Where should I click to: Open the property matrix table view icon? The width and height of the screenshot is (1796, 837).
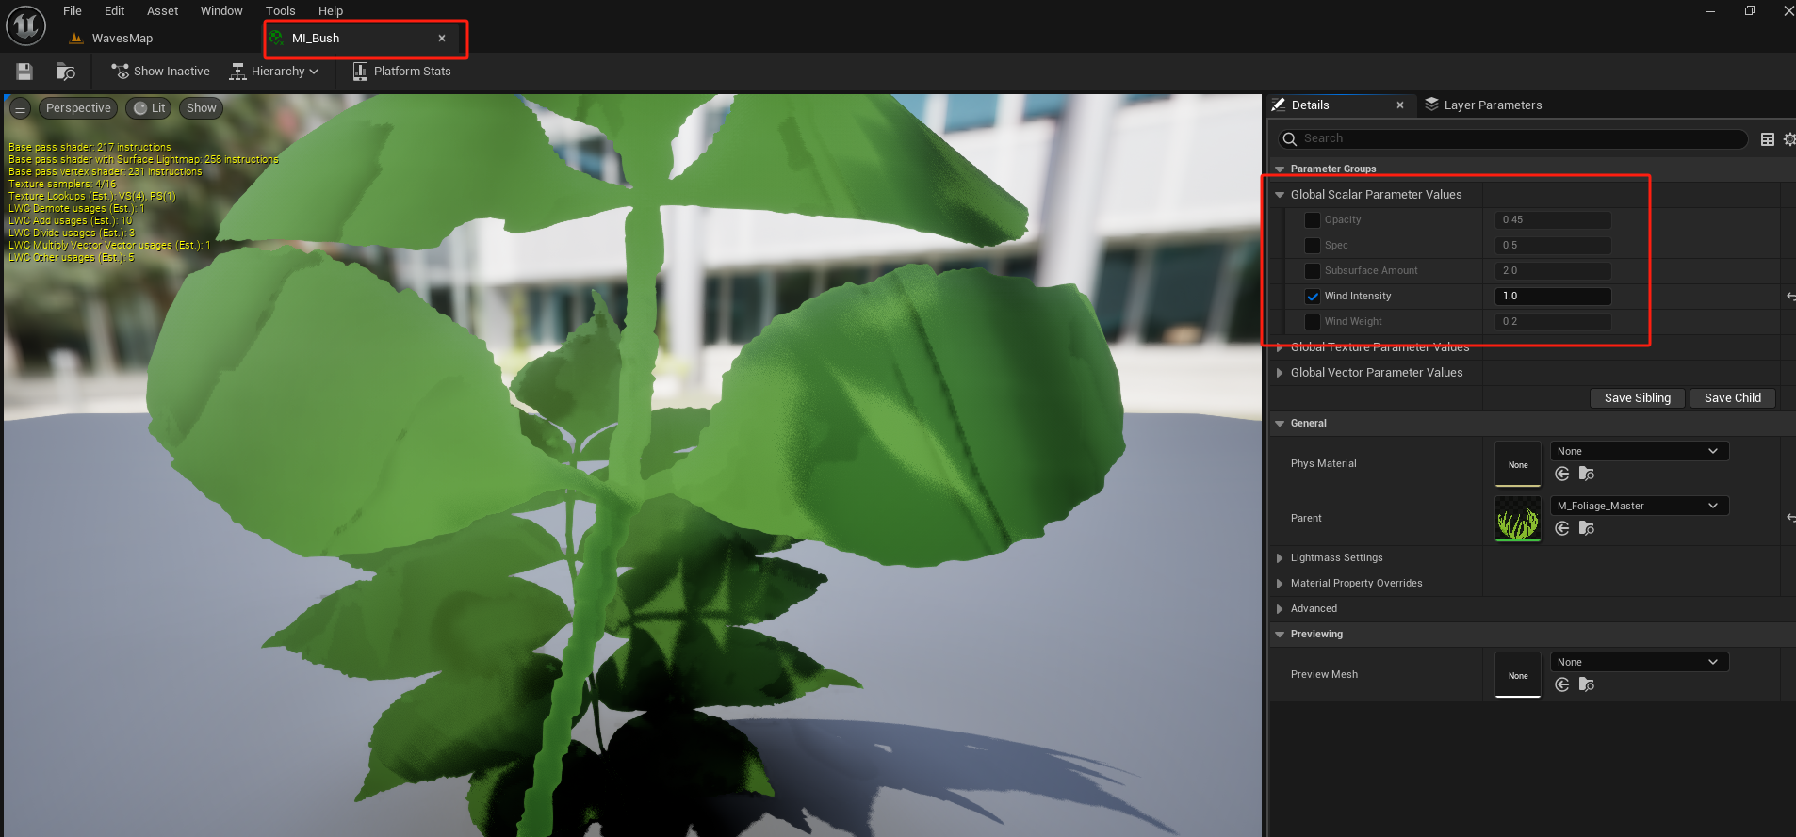pos(1768,139)
